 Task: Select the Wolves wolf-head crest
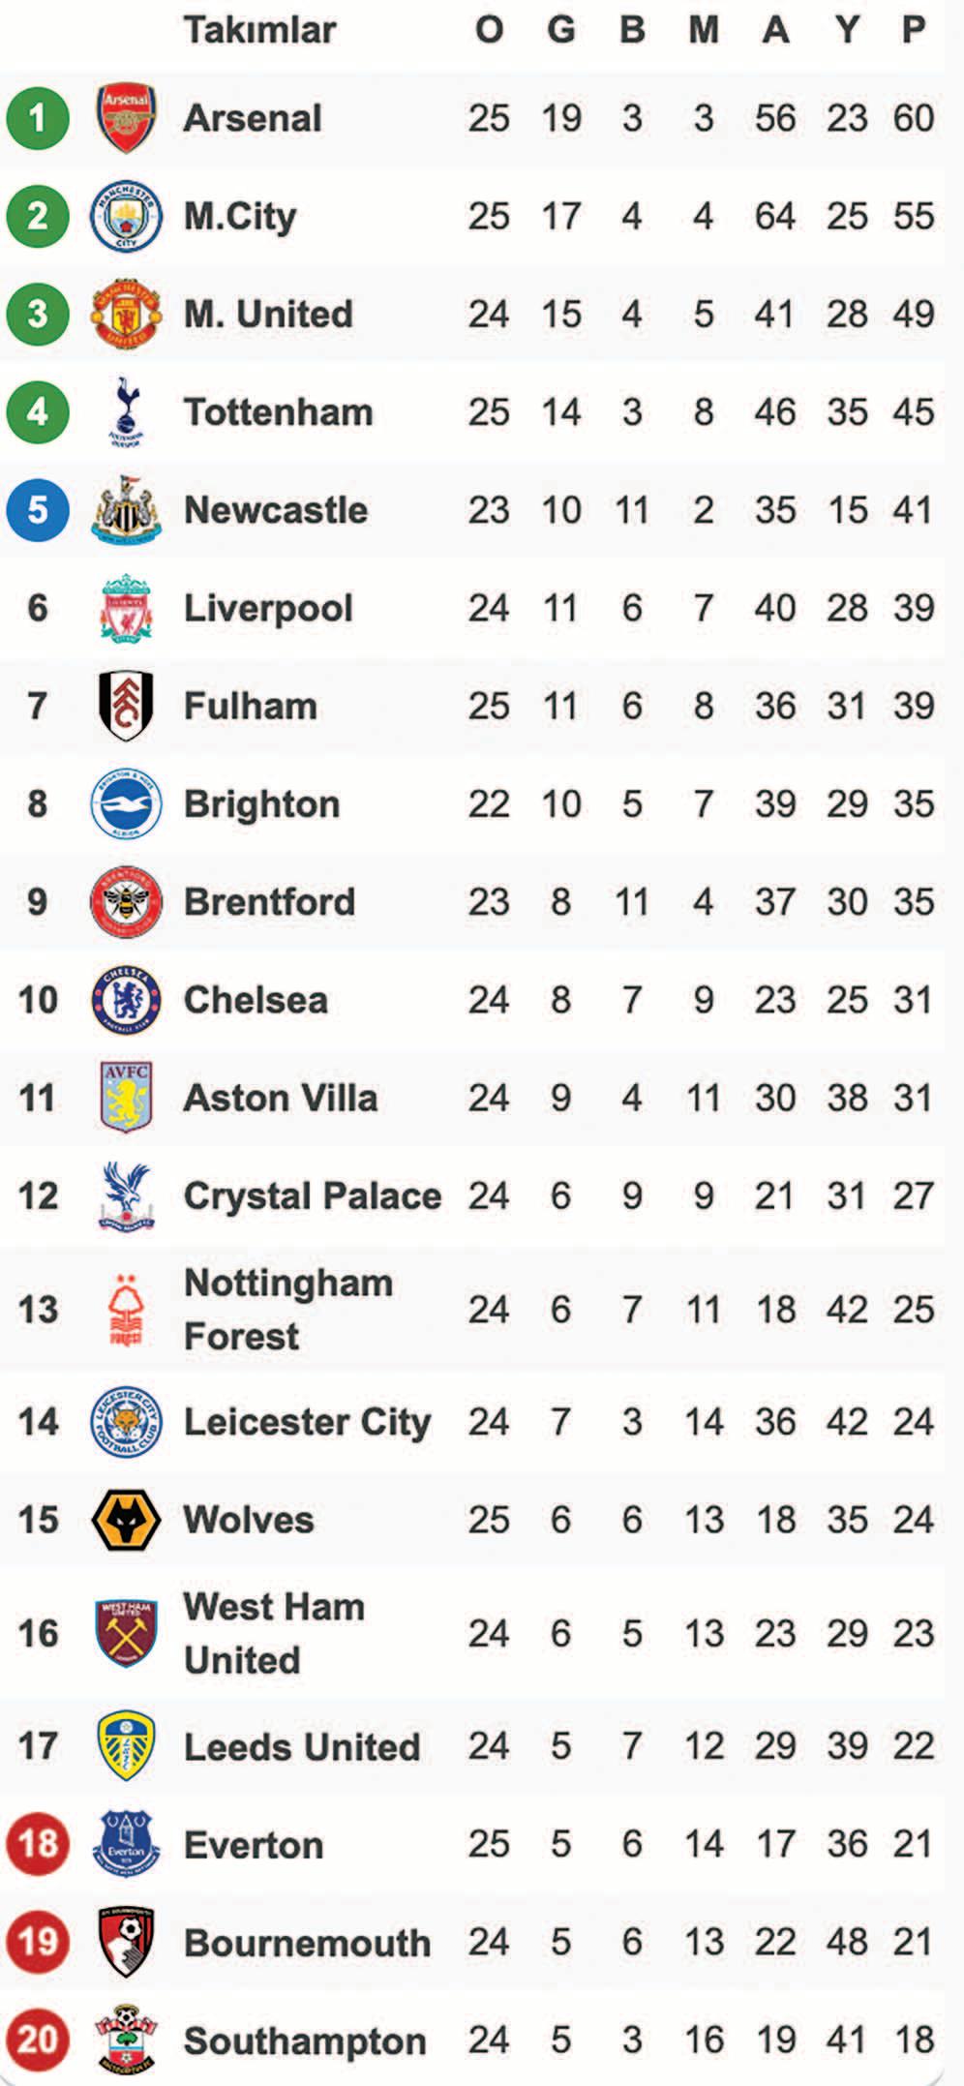(x=126, y=1520)
